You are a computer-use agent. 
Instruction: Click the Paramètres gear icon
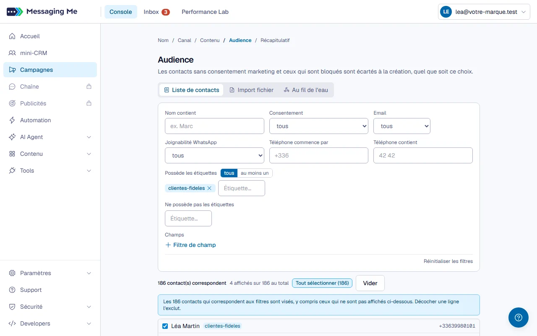[12, 273]
